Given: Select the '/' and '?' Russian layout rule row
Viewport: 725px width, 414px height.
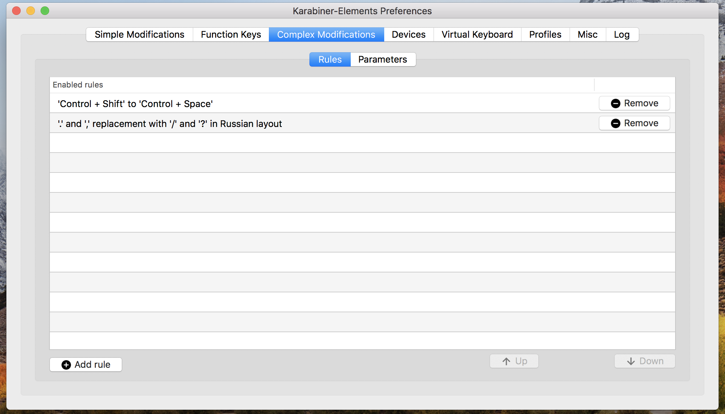Looking at the screenshot, I should tap(362, 123).
